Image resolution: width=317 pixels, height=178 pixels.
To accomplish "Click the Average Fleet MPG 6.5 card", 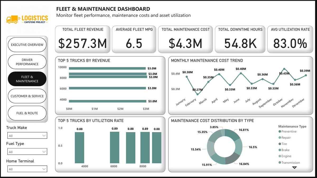I will click(x=134, y=39).
